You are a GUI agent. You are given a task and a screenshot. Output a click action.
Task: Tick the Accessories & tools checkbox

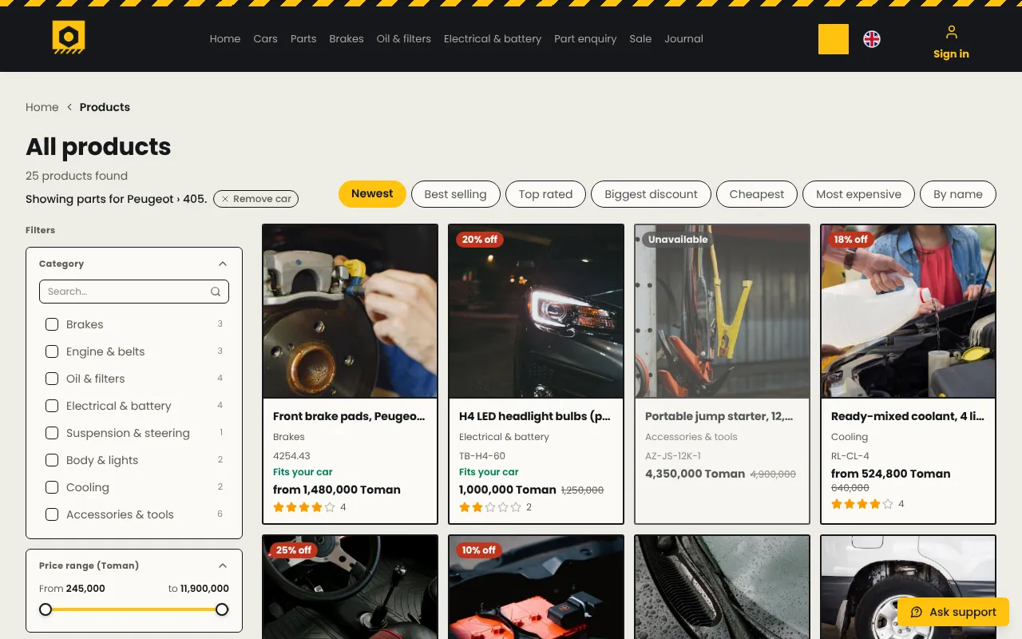[x=52, y=514]
